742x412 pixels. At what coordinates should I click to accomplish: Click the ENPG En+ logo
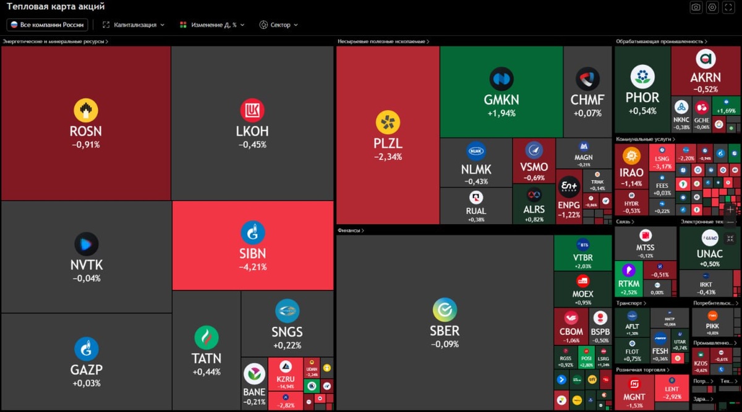(x=568, y=186)
